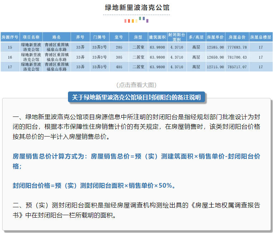
Task: Click 33弄3号 in the room 205 row
Action: 99,47
